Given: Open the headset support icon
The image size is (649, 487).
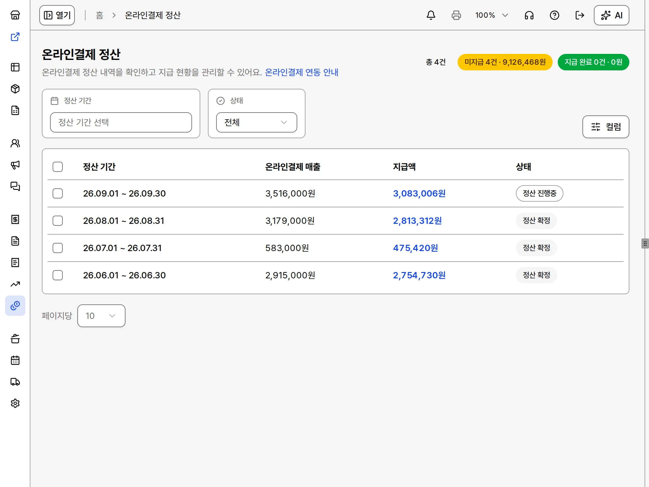Looking at the screenshot, I should point(529,15).
